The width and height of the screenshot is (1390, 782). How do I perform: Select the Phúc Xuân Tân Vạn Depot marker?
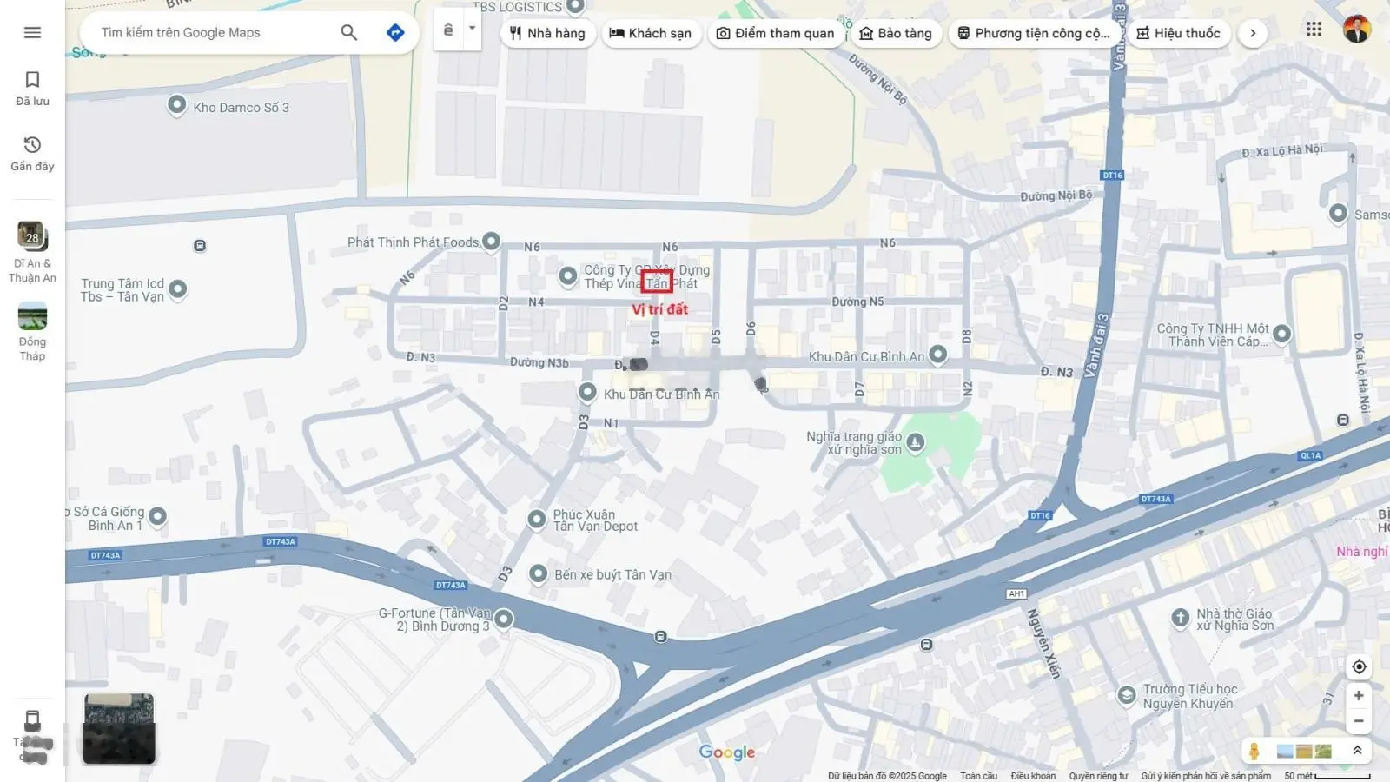[x=537, y=519]
